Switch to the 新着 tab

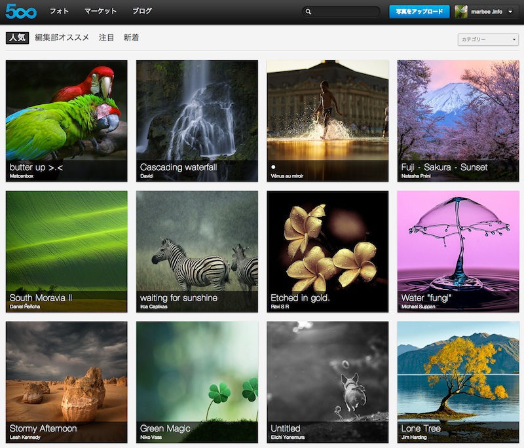click(131, 37)
